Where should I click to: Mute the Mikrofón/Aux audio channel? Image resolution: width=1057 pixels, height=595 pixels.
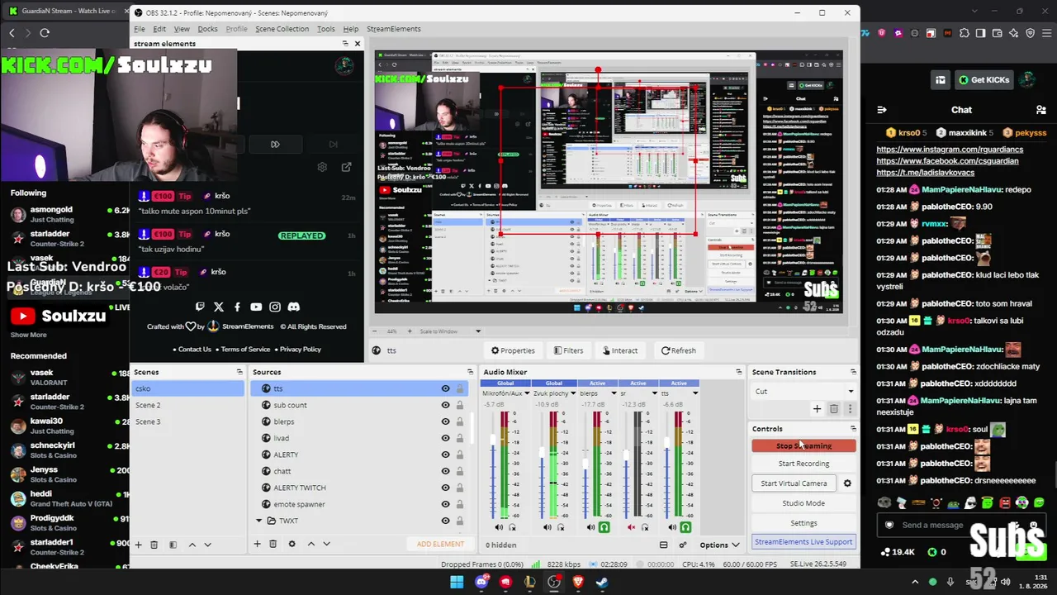tap(499, 527)
